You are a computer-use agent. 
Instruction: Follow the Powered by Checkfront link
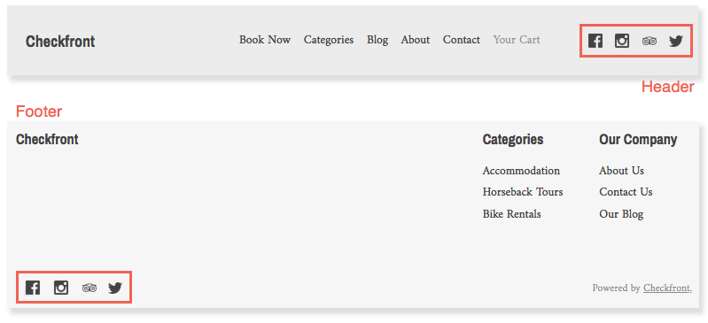tap(667, 288)
